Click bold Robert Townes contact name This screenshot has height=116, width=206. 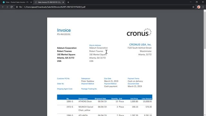pyautogui.click(x=64, y=51)
